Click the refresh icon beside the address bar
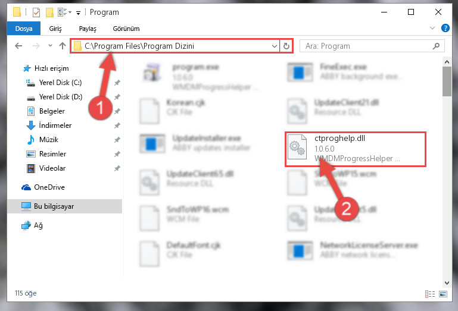Image resolution: width=458 pixels, height=311 pixels. tap(286, 46)
